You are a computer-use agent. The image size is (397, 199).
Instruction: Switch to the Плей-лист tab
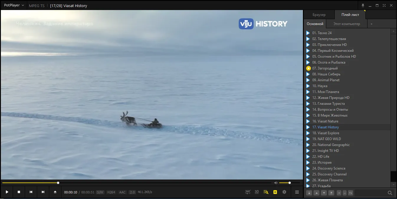(350, 15)
